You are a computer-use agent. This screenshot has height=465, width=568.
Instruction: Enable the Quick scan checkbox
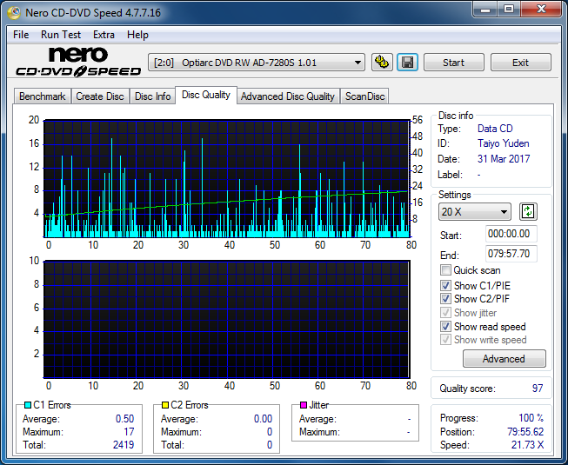(445, 270)
